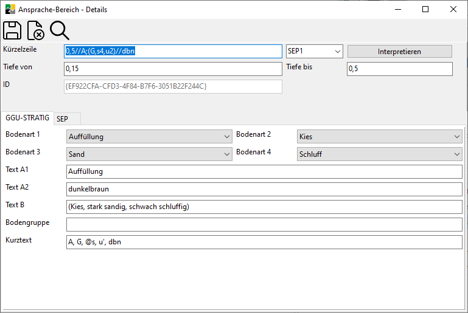Open the Bodenart 2 Kies dropdown

tap(380, 137)
